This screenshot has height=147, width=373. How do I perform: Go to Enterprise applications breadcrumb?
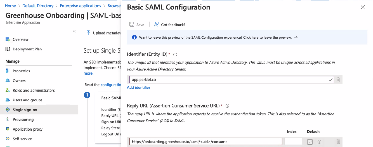[81, 6]
